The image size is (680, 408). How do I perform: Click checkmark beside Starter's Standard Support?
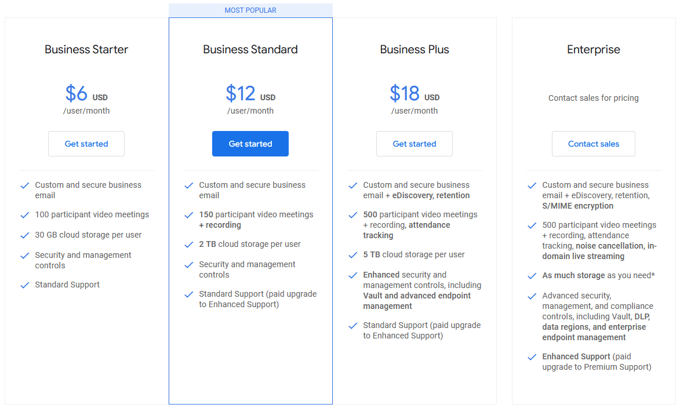[x=24, y=285]
